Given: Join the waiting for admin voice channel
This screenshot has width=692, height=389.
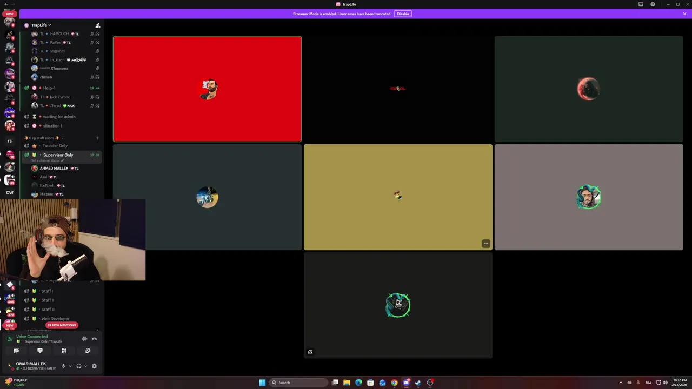Looking at the screenshot, I should coord(61,117).
